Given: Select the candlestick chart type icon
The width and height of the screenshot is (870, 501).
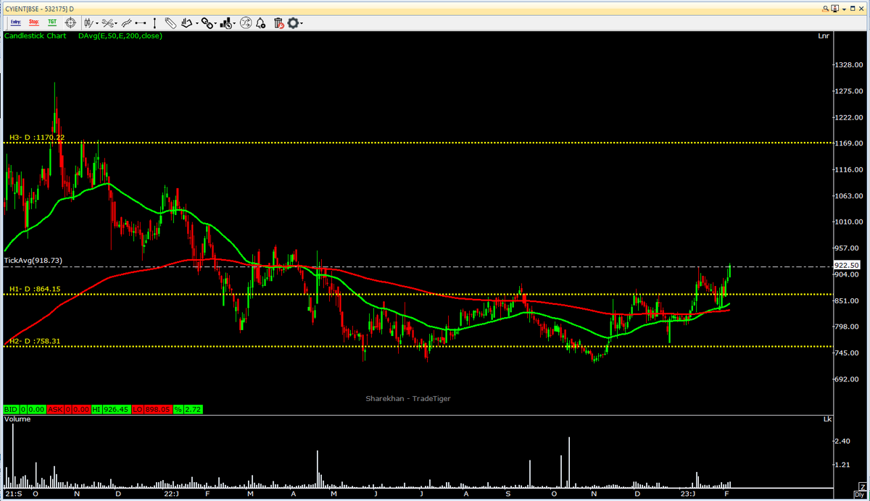Looking at the screenshot, I should coord(88,23).
